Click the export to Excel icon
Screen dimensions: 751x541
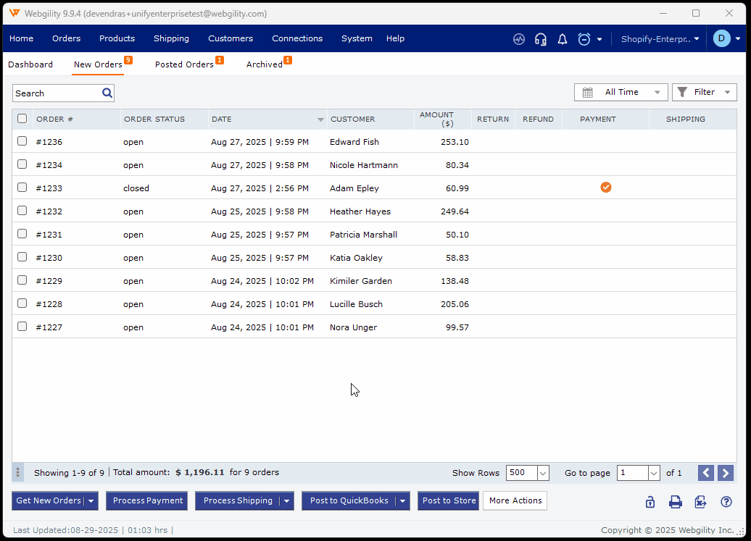tap(700, 502)
